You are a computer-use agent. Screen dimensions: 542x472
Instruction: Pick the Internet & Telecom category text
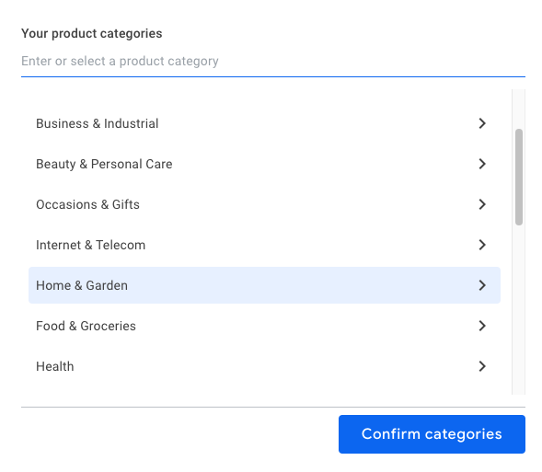pos(90,245)
